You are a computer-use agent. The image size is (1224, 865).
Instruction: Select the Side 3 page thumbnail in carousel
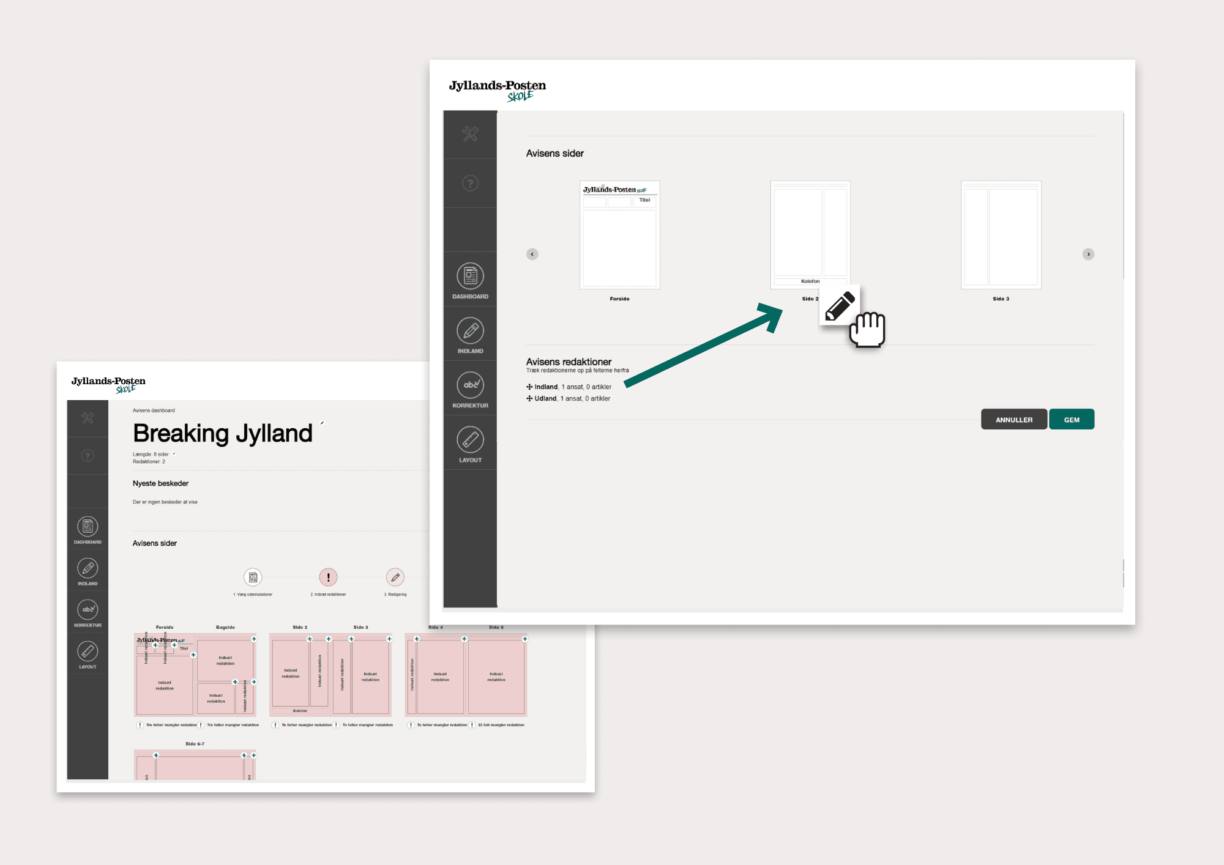click(1001, 235)
